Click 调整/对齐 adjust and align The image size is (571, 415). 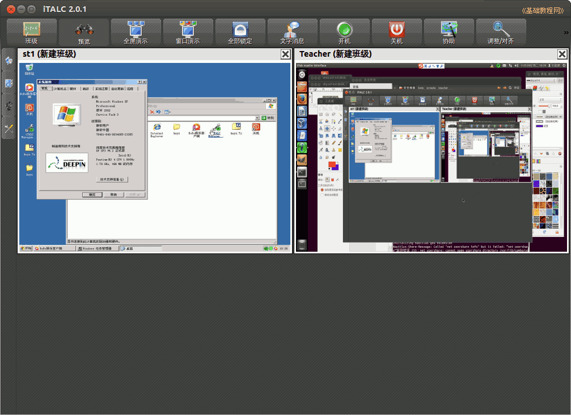501,32
